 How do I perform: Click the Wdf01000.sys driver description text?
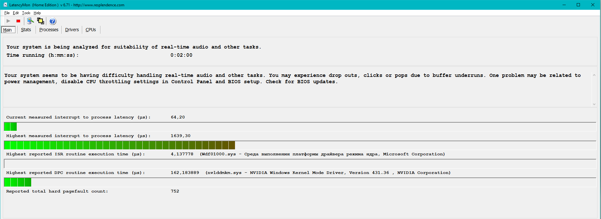coord(322,154)
